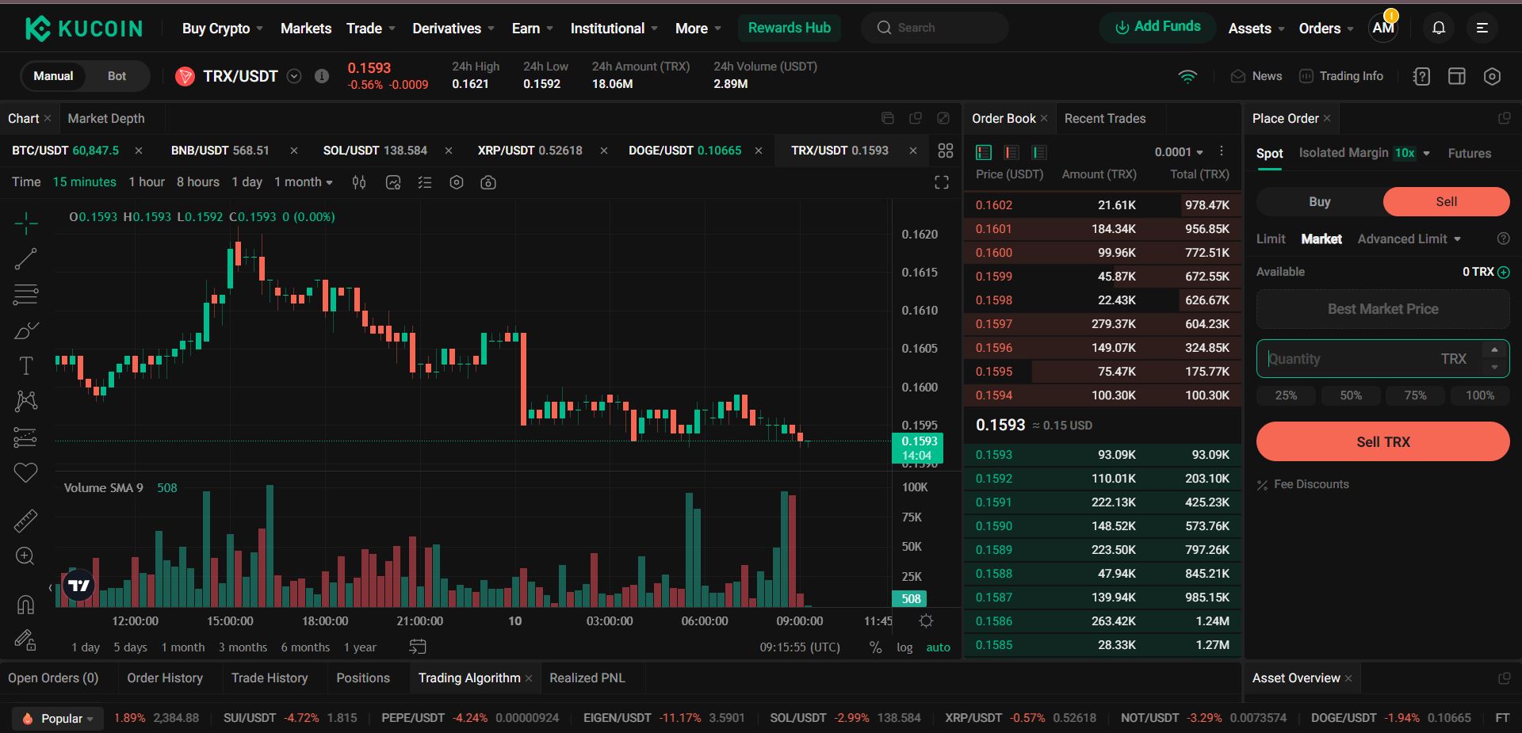Choose the Limit order type
Screen dimensions: 1522x733
click(1271, 239)
